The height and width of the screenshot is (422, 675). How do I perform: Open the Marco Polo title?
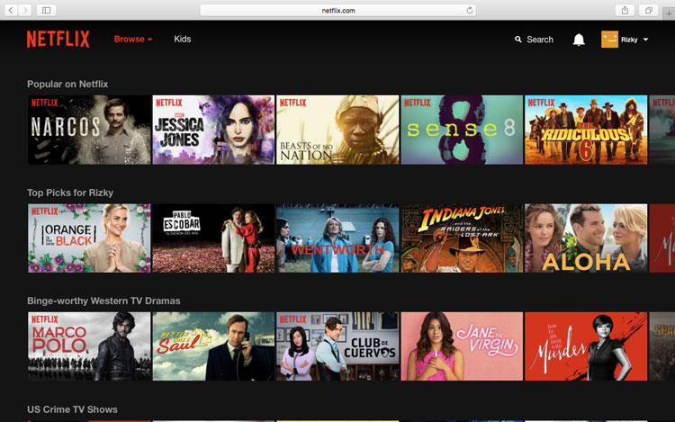click(x=89, y=346)
